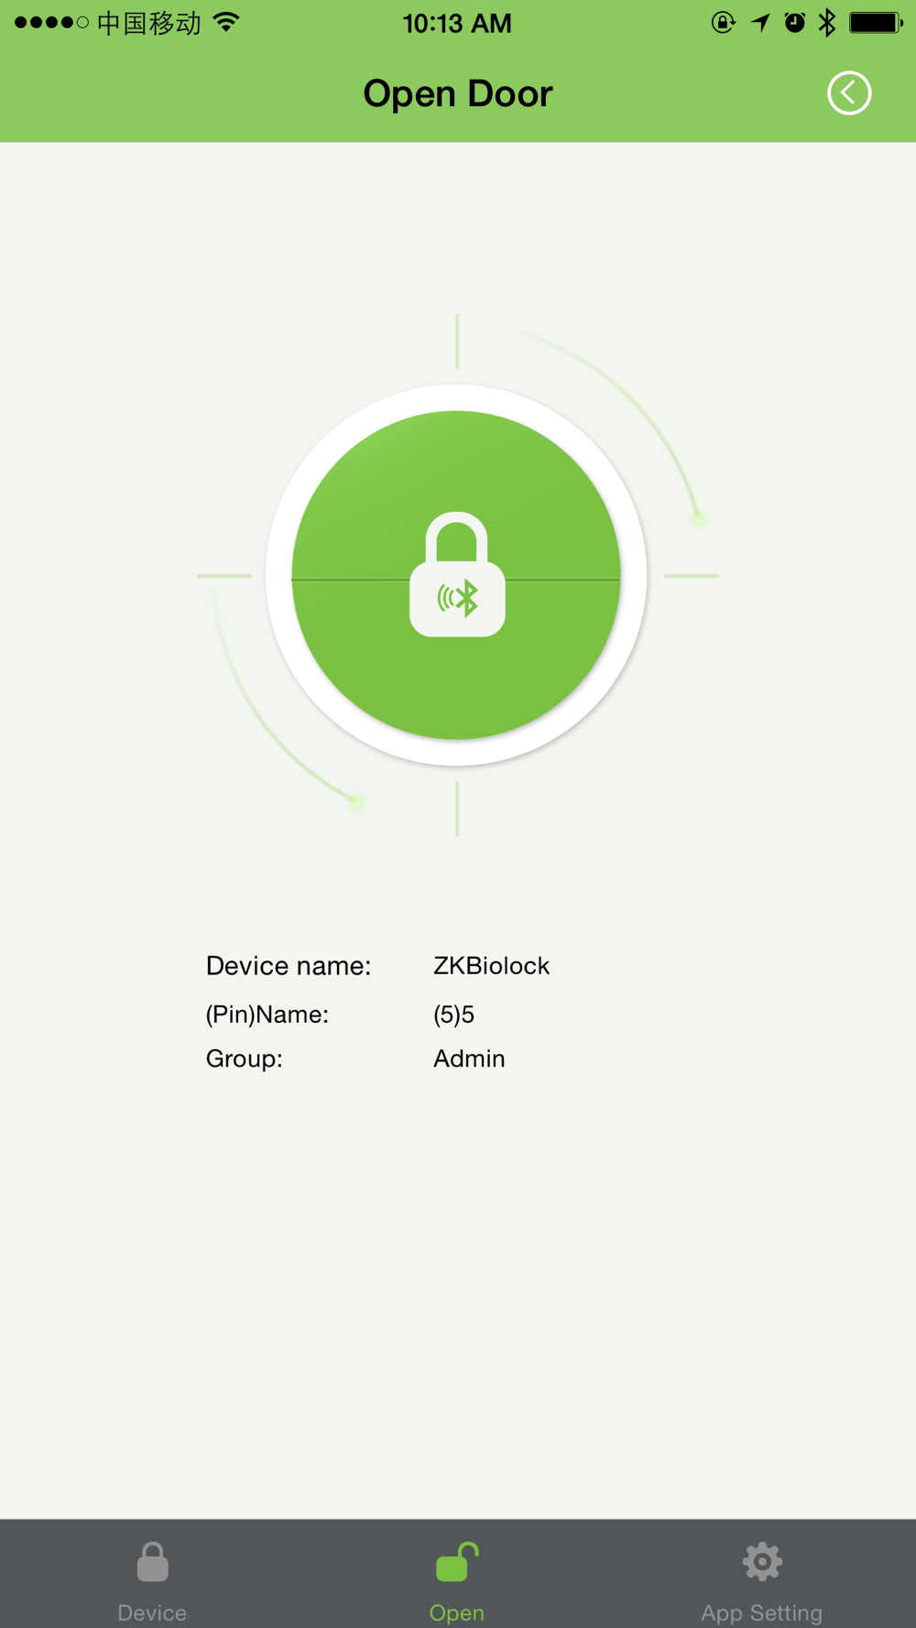This screenshot has height=1628, width=916.
Task: Tap the (5)5 pin name value
Action: pyautogui.click(x=453, y=1015)
